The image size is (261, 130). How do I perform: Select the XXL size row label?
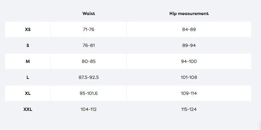(x=28, y=110)
